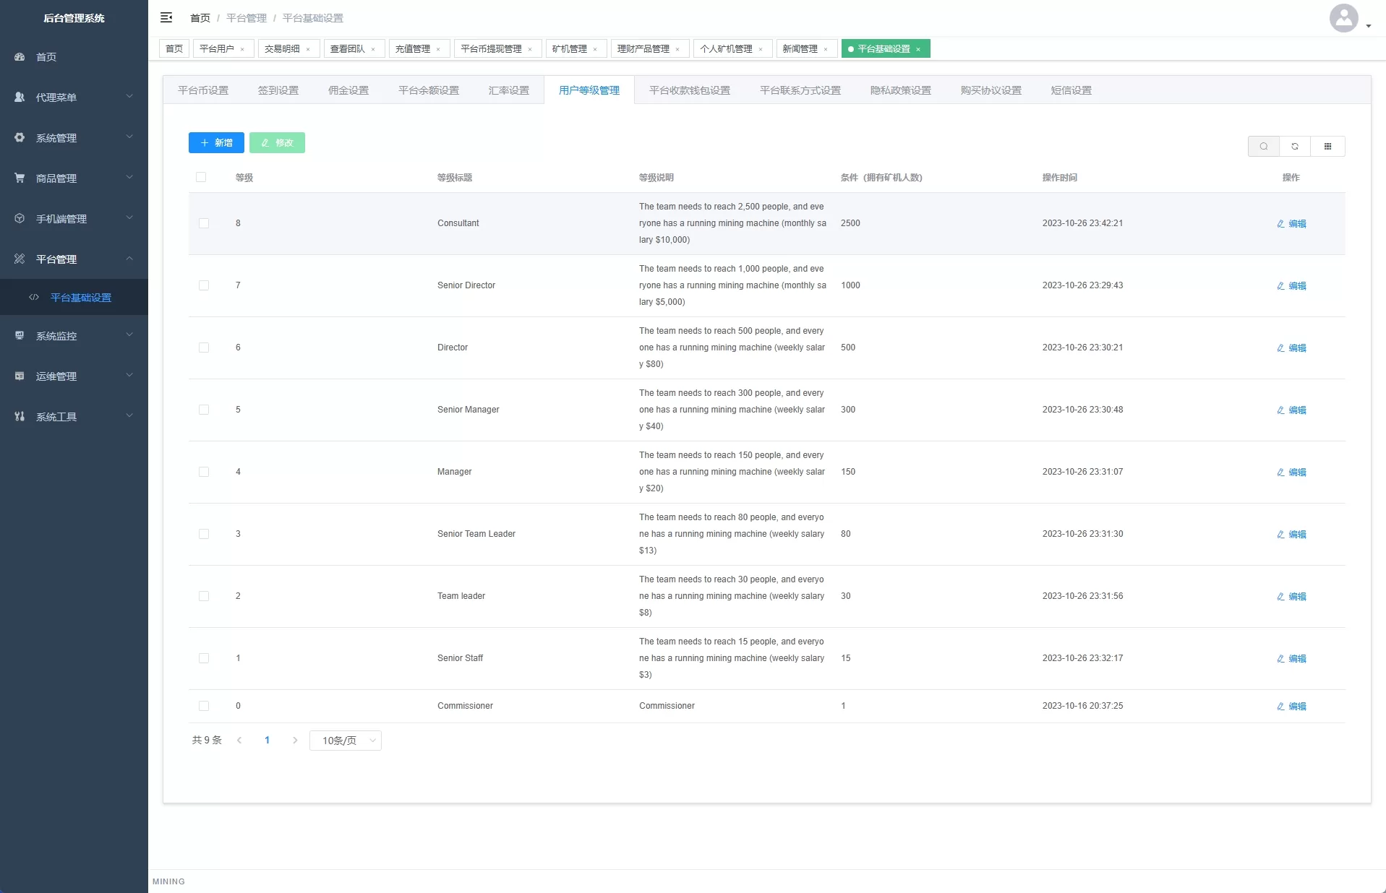
Task: Click the edit icon for the Consultant row
Action: point(1280,224)
